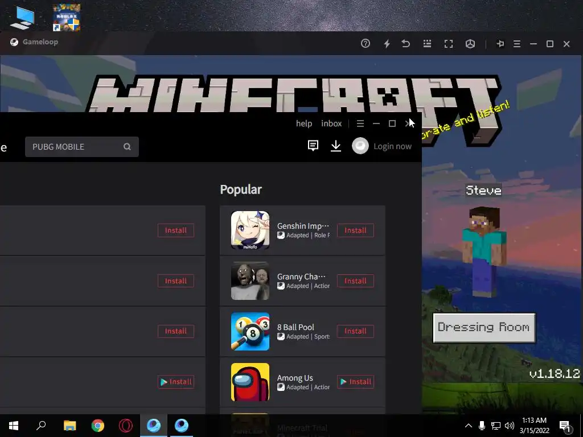
Task: Open the store window hamburger menu
Action: tap(360, 123)
